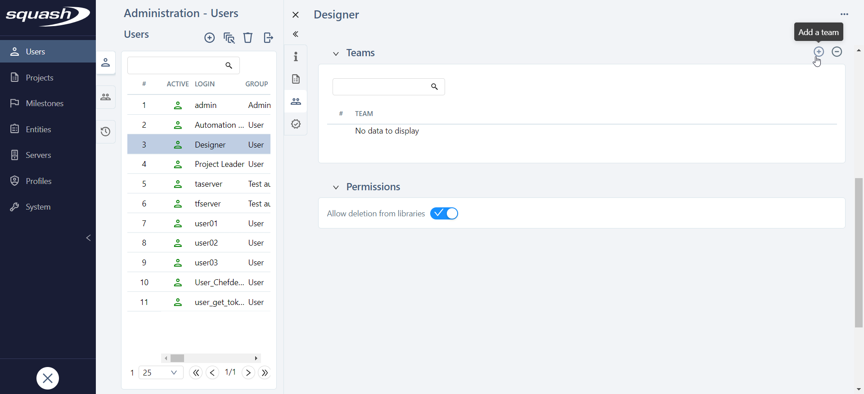This screenshot has height=394, width=864.
Task: Click the export users icon
Action: point(268,38)
